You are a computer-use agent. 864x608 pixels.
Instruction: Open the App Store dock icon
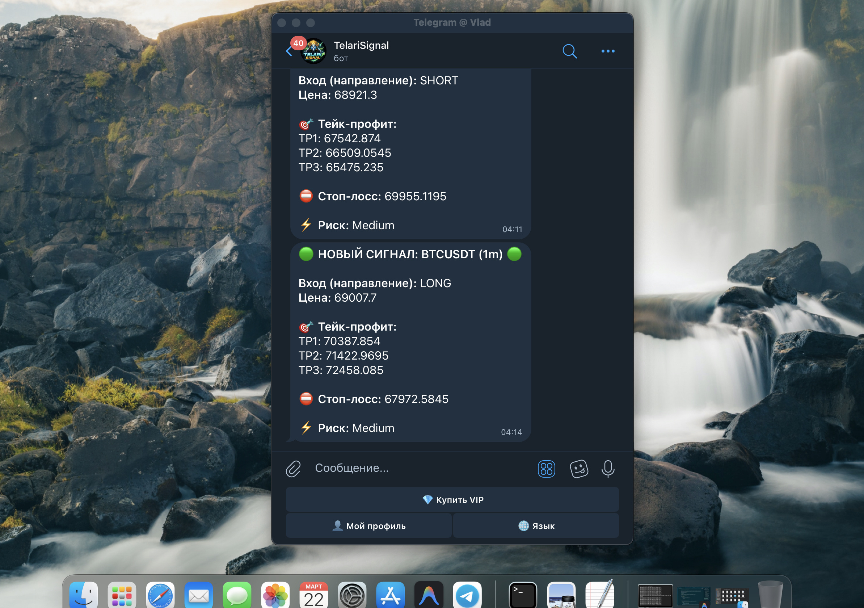click(390, 595)
